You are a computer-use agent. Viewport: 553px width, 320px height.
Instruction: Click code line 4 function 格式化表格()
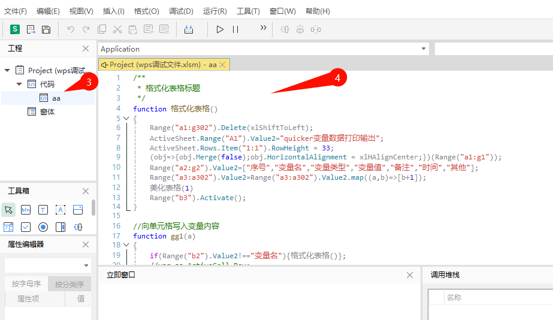pos(176,108)
